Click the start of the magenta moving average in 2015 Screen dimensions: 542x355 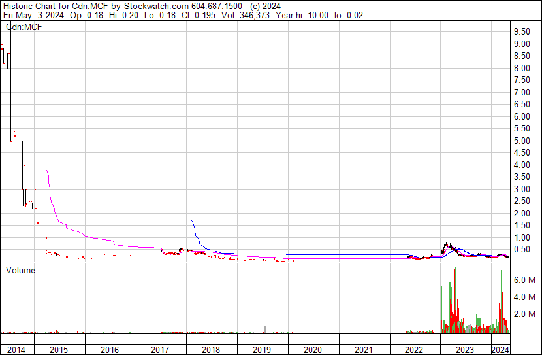(46, 156)
